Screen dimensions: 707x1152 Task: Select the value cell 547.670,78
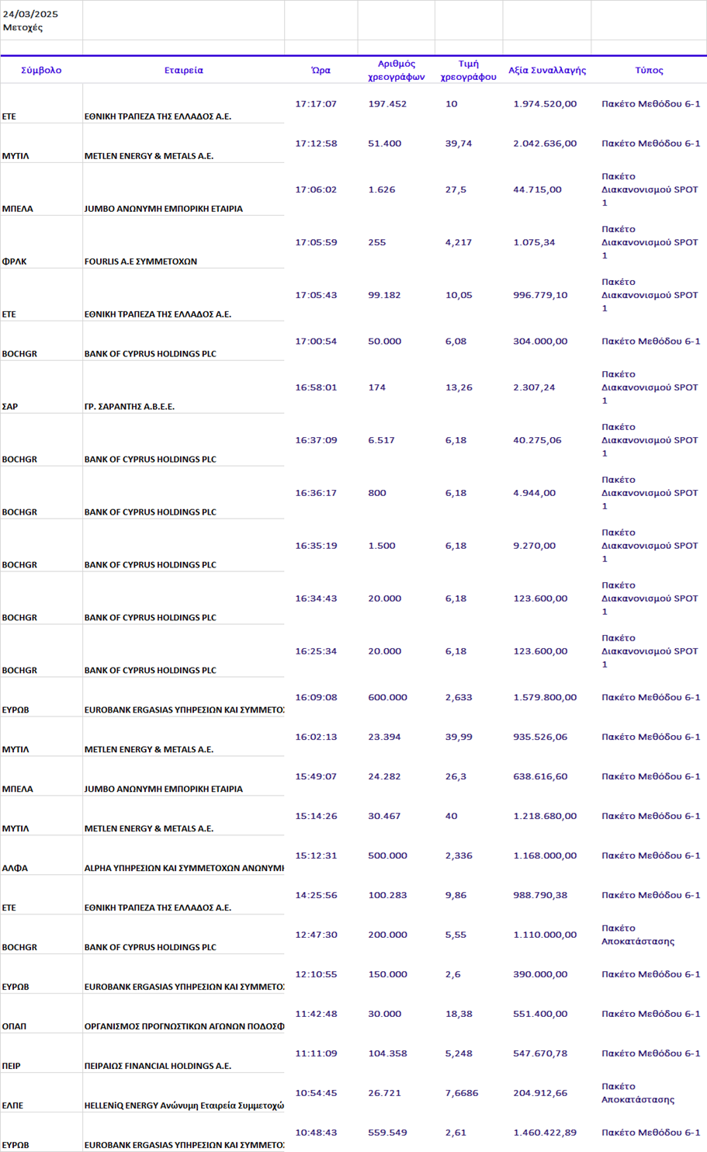coord(540,1053)
